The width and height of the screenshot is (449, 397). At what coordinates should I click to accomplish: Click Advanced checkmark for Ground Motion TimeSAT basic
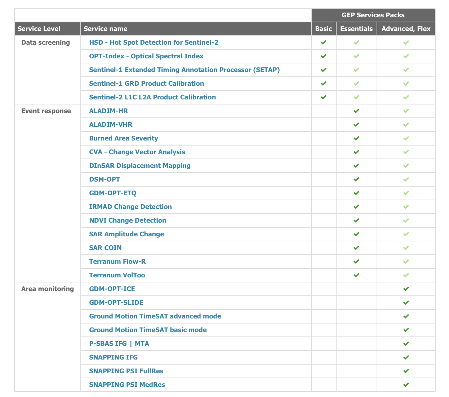point(406,330)
